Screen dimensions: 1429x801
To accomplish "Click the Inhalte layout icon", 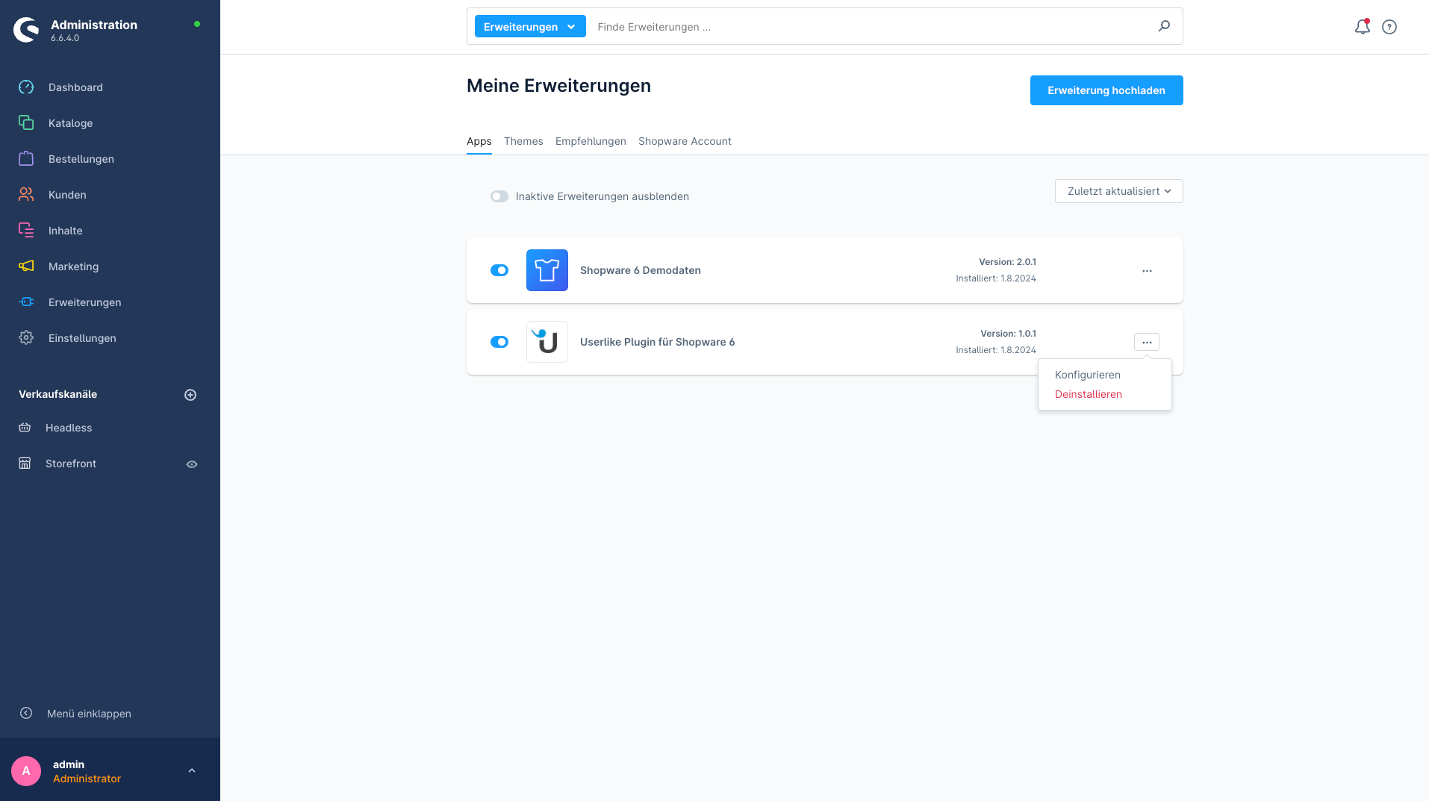I will pos(26,231).
